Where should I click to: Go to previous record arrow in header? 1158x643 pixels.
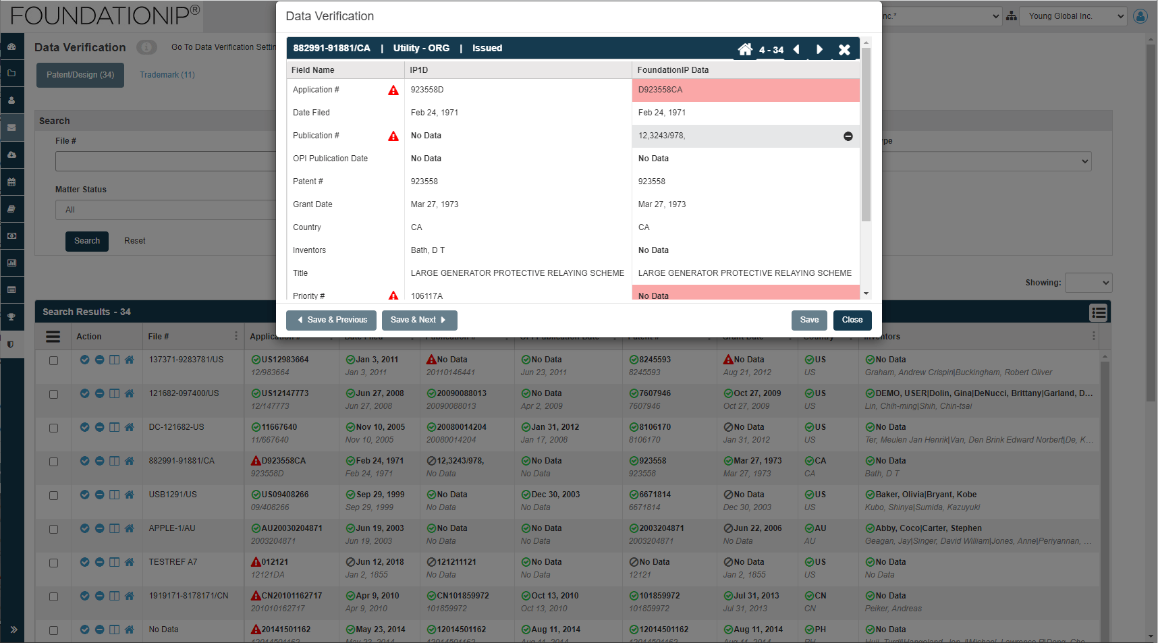[796, 49]
